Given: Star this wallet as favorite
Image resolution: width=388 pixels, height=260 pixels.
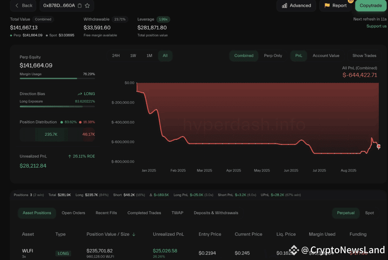Looking at the screenshot, I should 88,5.
